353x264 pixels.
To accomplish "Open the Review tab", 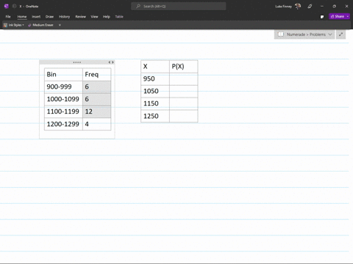I will pyautogui.click(x=80, y=17).
